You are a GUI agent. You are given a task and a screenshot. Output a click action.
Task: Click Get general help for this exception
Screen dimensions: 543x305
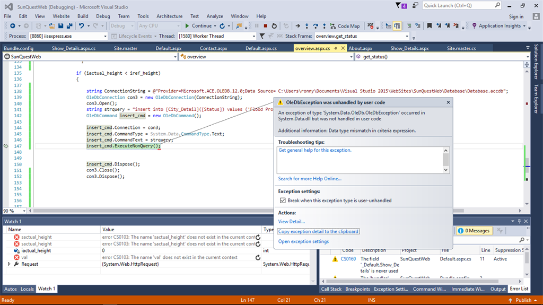[x=315, y=150]
